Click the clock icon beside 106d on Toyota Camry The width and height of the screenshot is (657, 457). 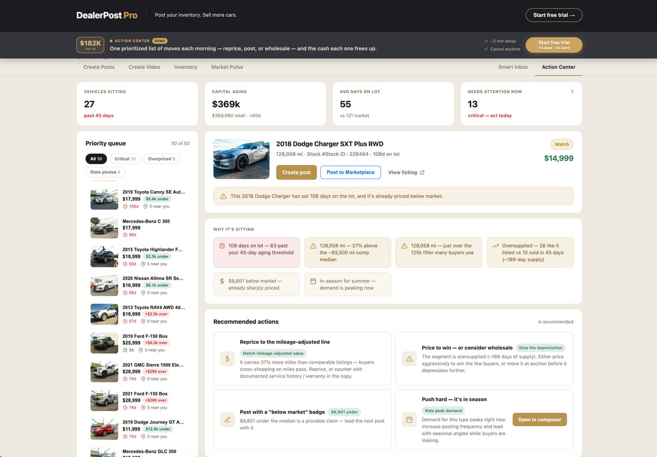coord(125,206)
